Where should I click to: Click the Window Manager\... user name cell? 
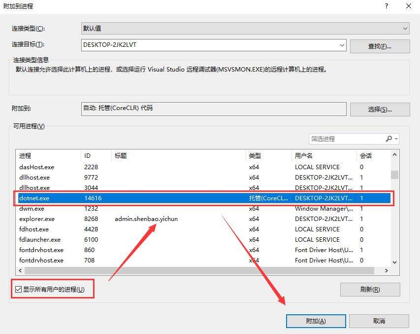click(x=324, y=208)
